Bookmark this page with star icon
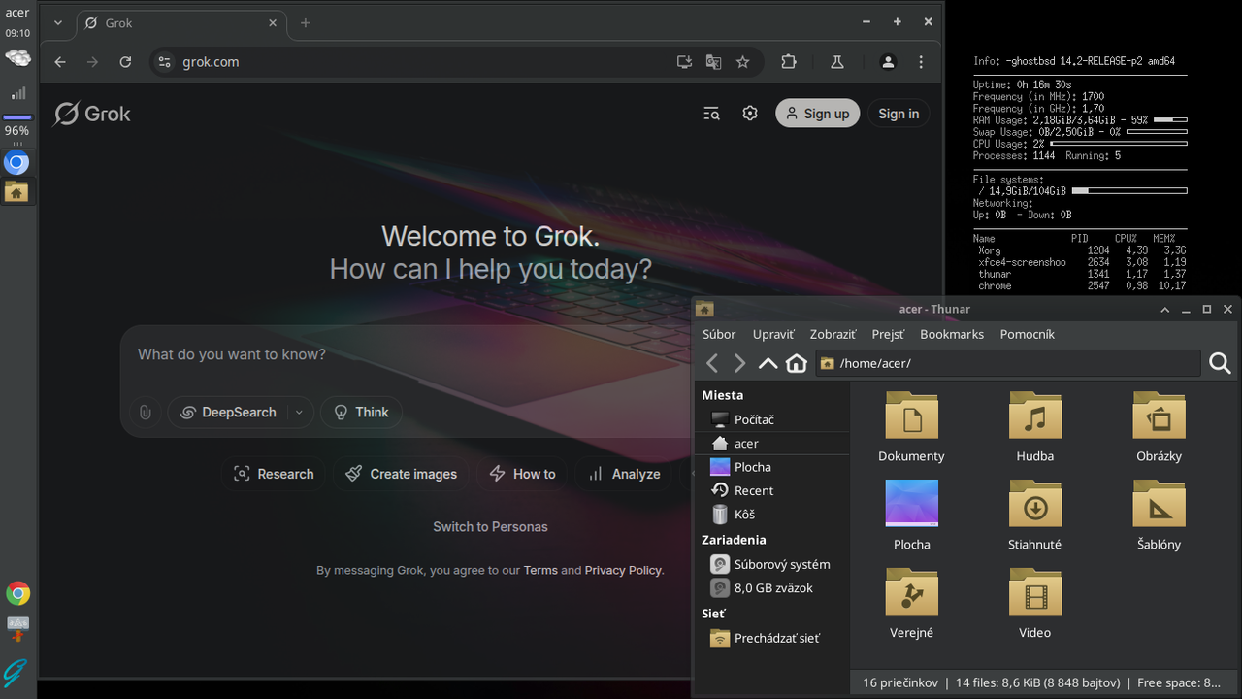The image size is (1242, 699). click(743, 62)
